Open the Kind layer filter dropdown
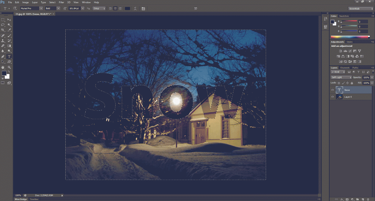 [x=338, y=72]
